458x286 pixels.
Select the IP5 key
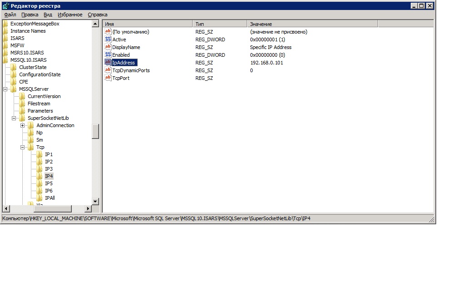(49, 183)
